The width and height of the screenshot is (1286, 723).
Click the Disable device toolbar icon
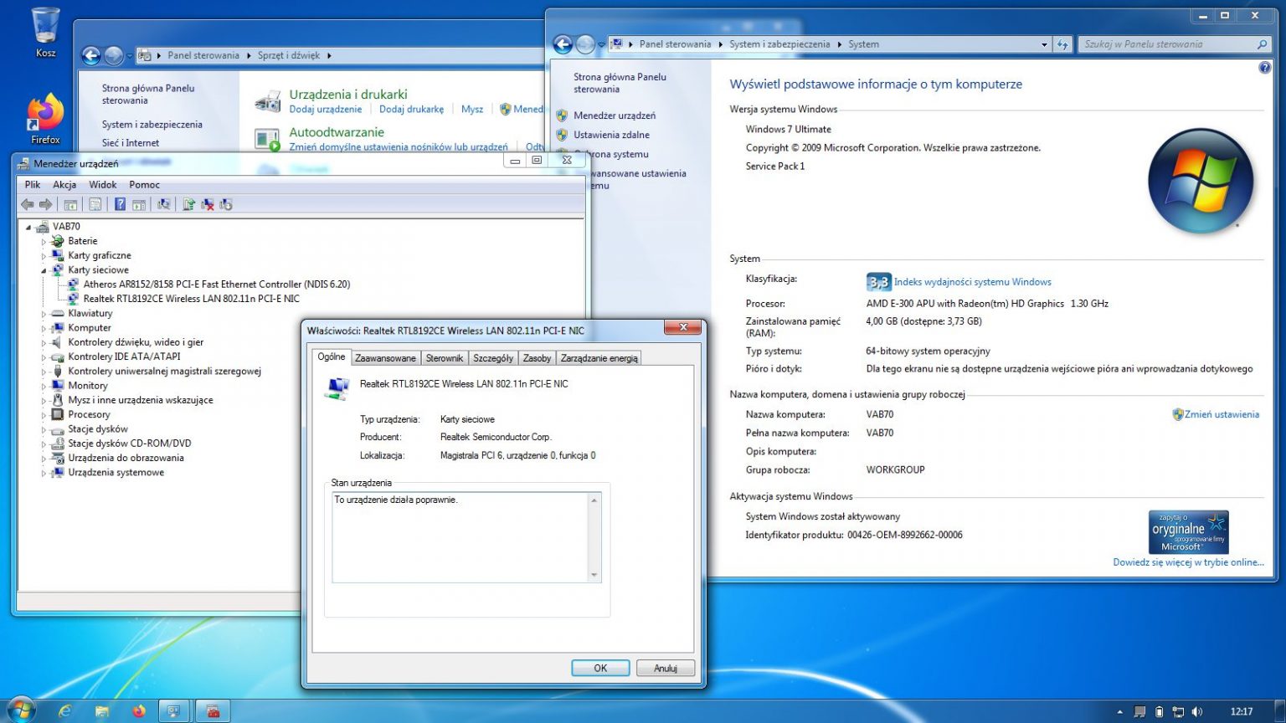click(x=226, y=203)
